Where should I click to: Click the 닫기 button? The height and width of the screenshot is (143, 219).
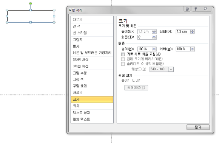198,127
